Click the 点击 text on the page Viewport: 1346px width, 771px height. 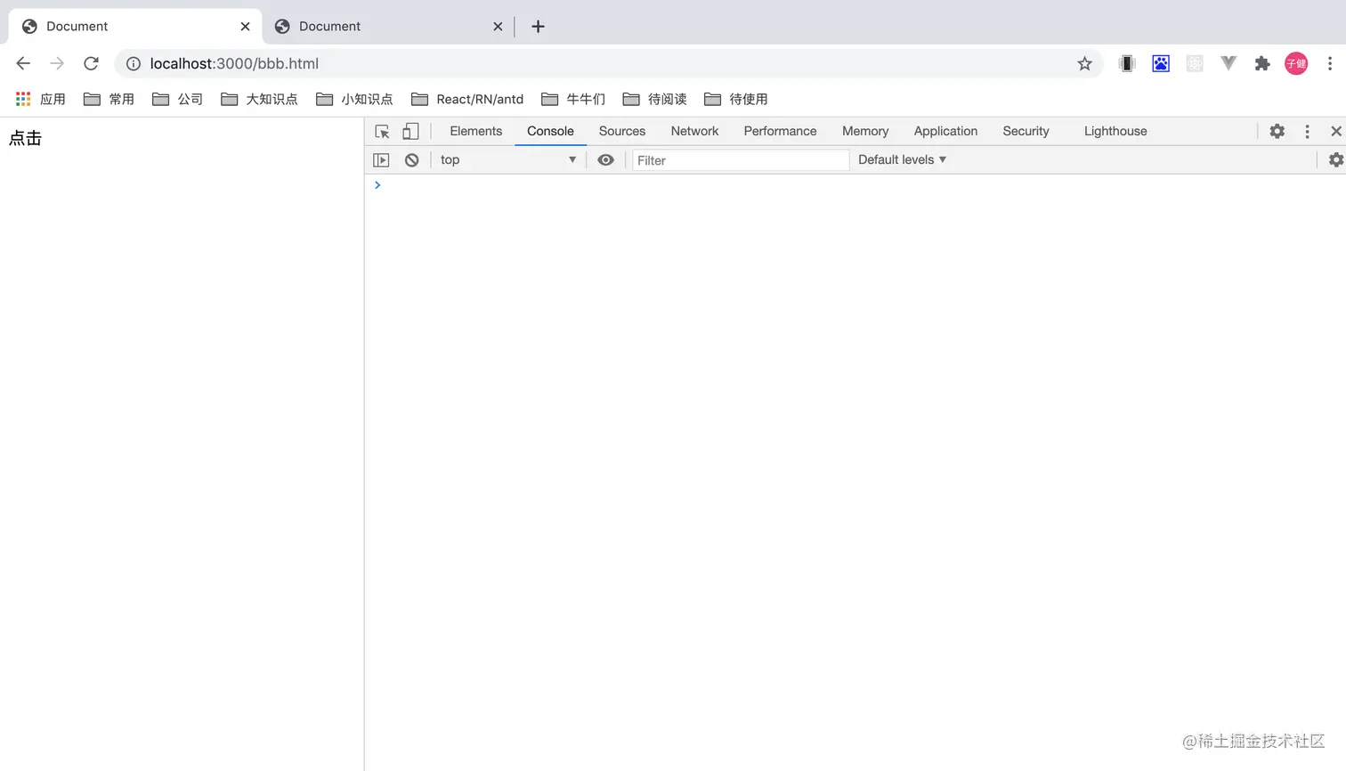(x=25, y=138)
